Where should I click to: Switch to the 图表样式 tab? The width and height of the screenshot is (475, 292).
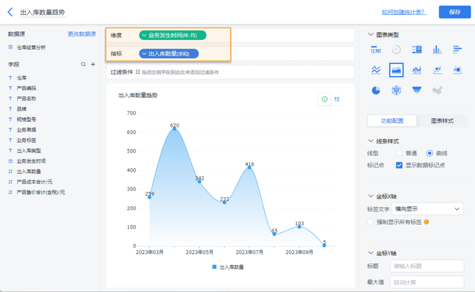[x=442, y=121]
